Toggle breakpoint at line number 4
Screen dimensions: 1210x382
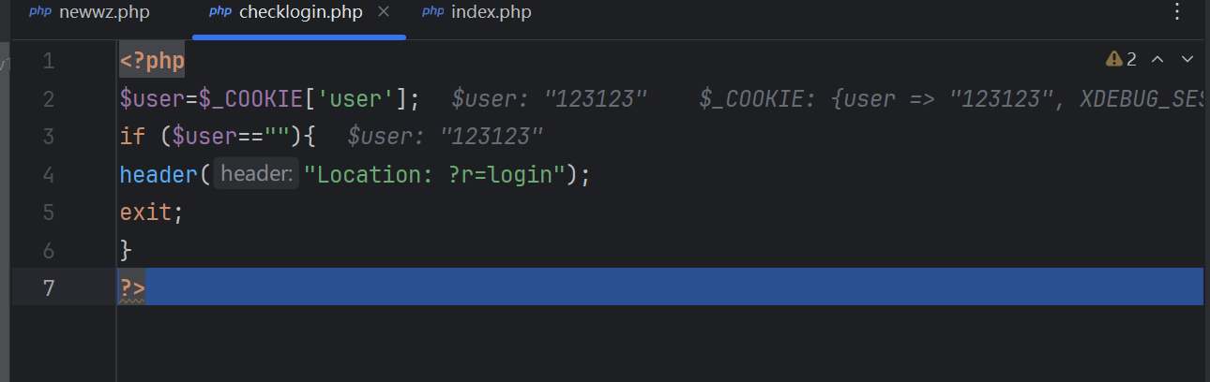(x=49, y=175)
